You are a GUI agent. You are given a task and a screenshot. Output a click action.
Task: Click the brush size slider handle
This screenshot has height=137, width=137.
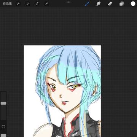tap(3, 103)
